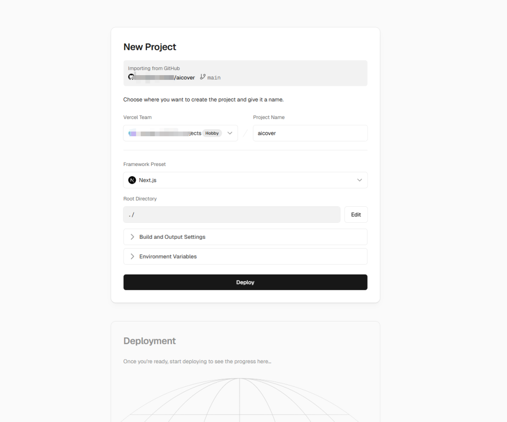Select the Next.js framework preset text

148,180
